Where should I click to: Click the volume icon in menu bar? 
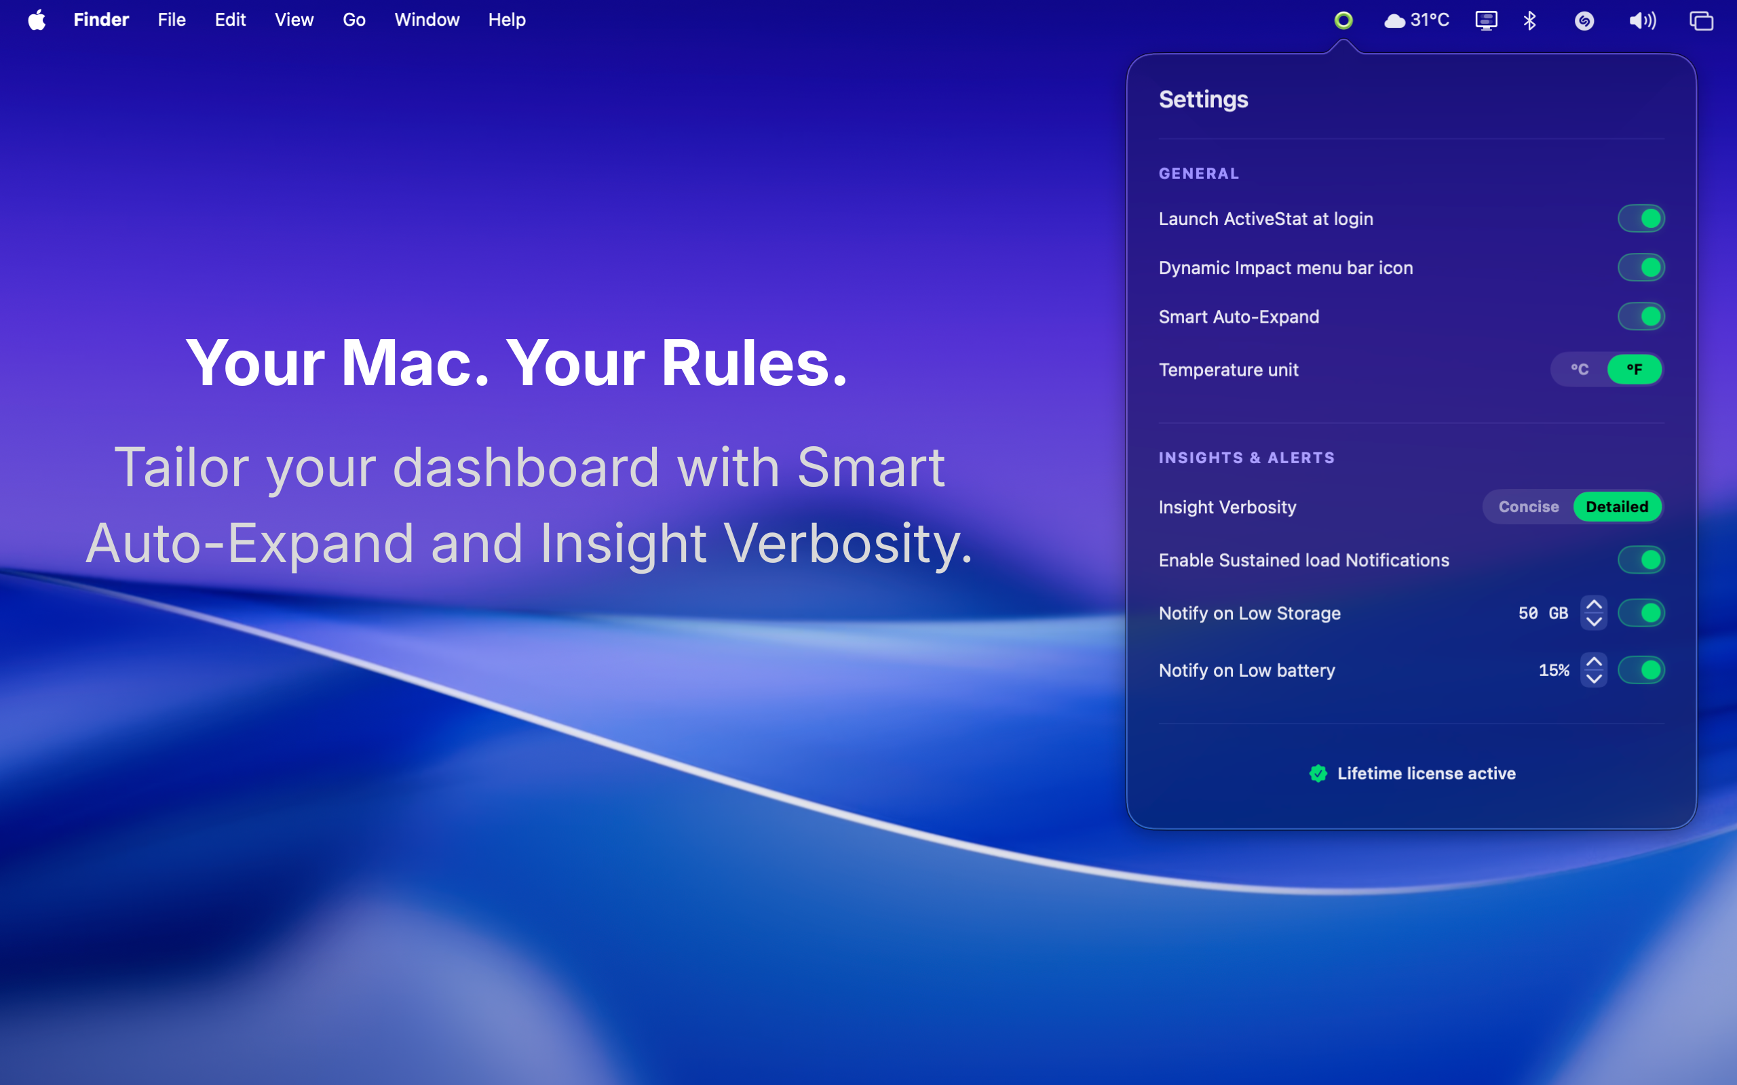[x=1642, y=20]
